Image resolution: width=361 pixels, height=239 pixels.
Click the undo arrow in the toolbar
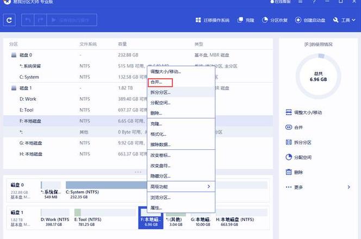pos(28,20)
